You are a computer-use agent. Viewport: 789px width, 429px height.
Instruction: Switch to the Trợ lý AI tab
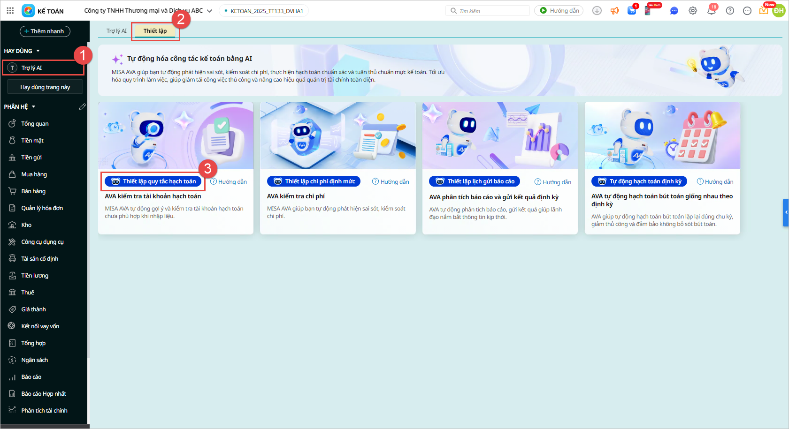coord(116,31)
